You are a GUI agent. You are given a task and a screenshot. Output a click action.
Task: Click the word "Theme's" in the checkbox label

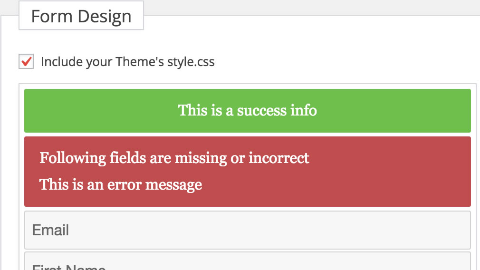pyautogui.click(x=140, y=61)
